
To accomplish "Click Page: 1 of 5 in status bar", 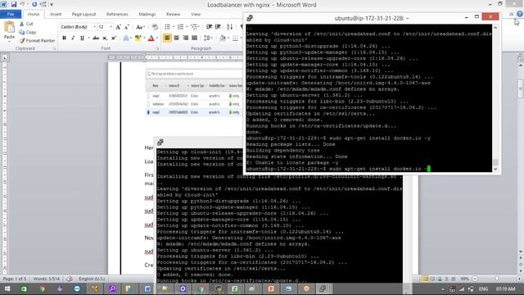I will click(15, 279).
